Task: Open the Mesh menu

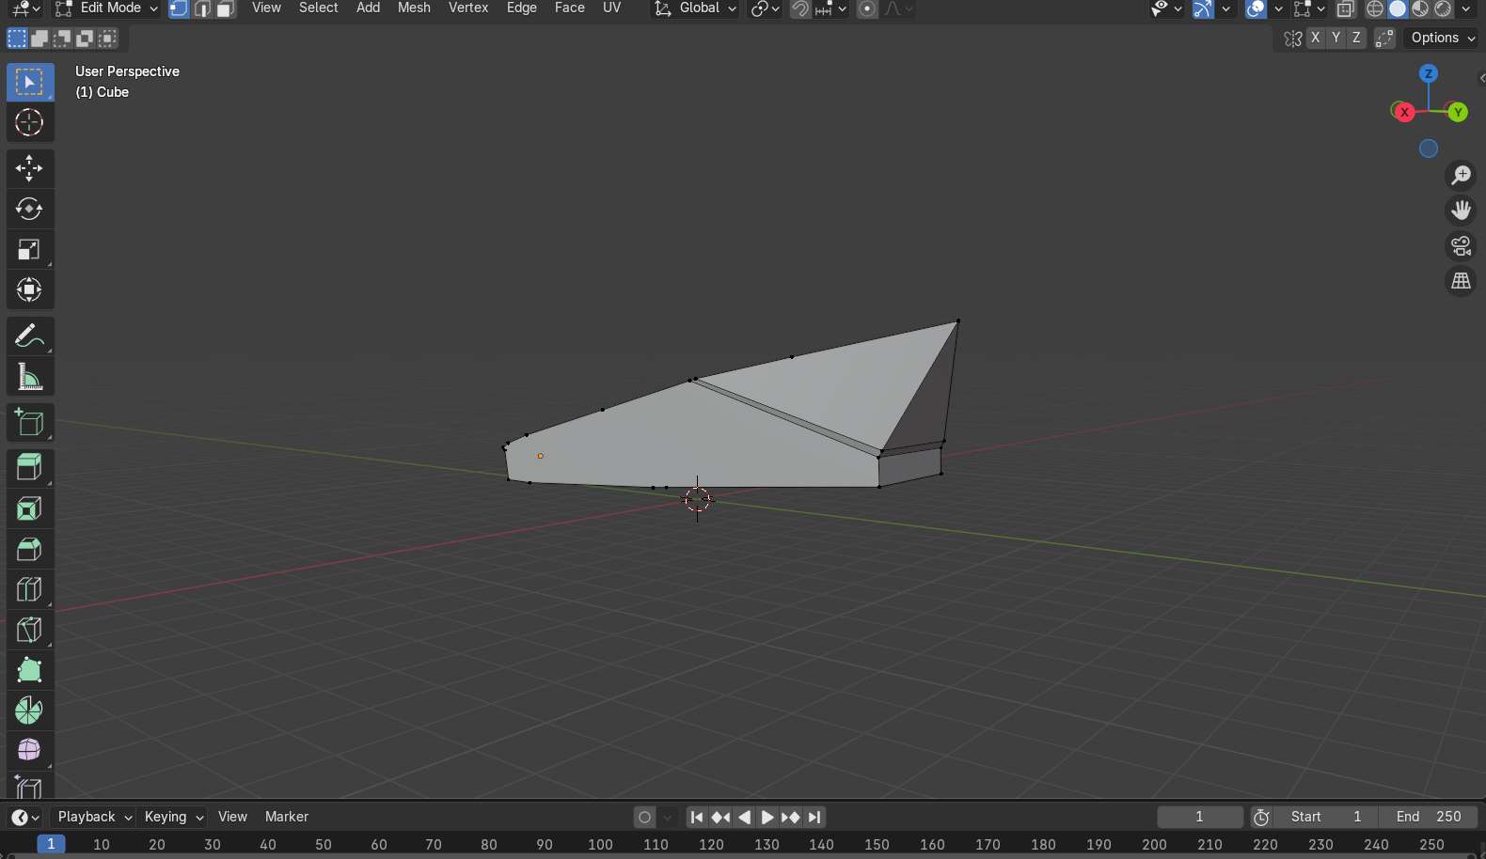Action: 414,8
